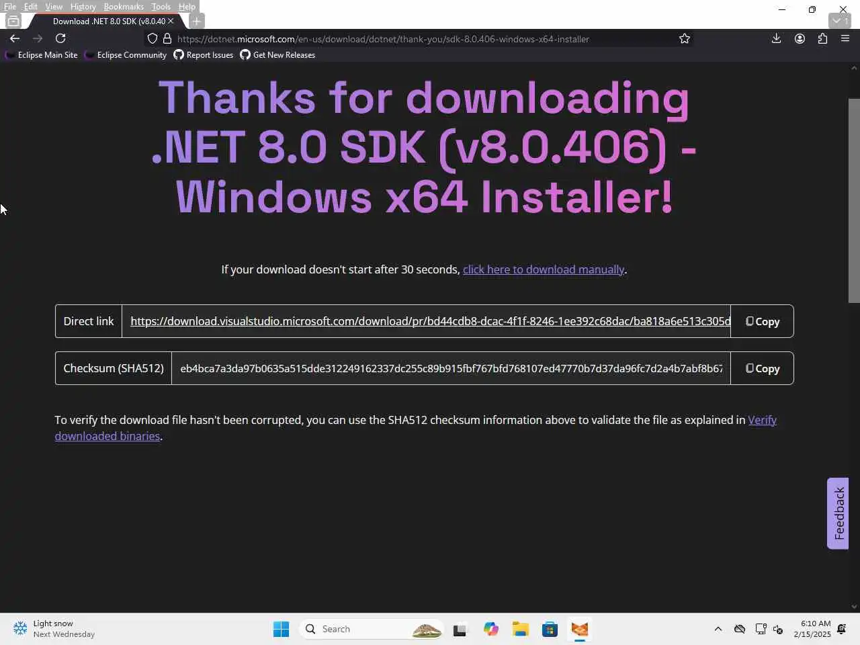This screenshot has height=645, width=860.
Task: Open the Downloads panel
Action: click(x=776, y=38)
